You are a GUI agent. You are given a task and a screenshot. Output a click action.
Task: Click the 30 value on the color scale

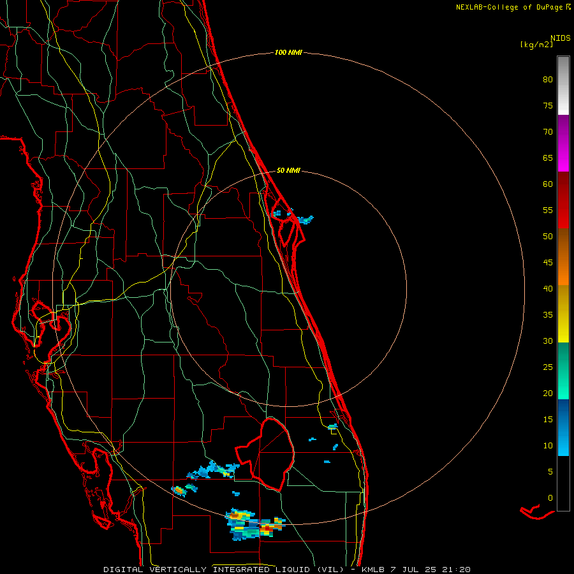coord(548,341)
